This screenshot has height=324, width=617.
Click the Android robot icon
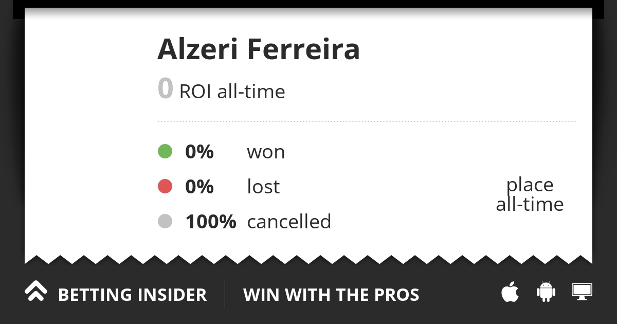(546, 292)
